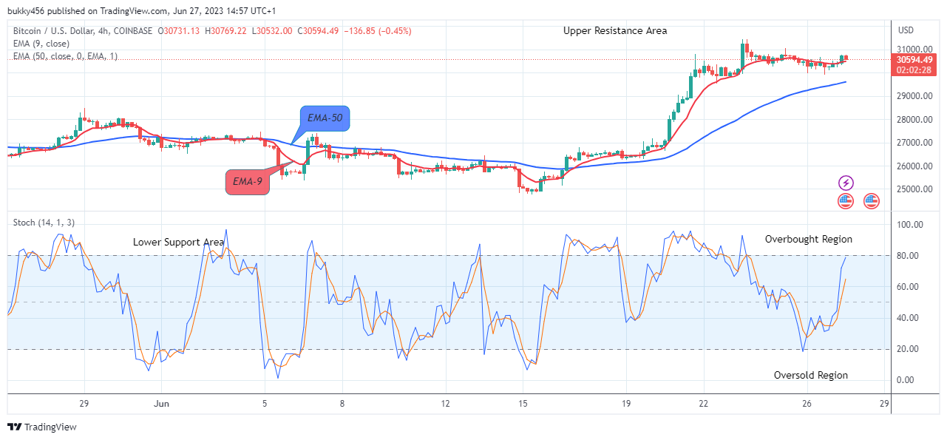Click the Oversold Region annotation
This screenshot has height=440, width=947.
click(x=811, y=375)
